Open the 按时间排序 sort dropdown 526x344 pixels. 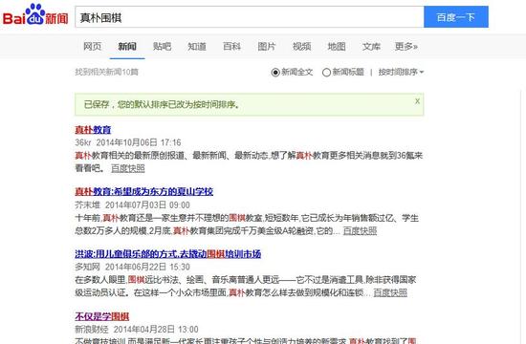click(x=401, y=72)
